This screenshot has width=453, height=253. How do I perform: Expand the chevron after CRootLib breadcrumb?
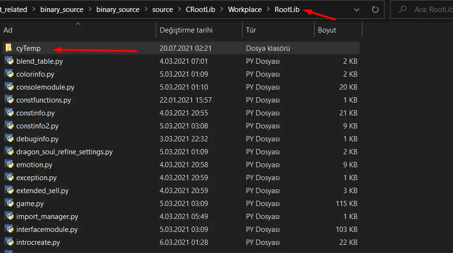(x=221, y=10)
